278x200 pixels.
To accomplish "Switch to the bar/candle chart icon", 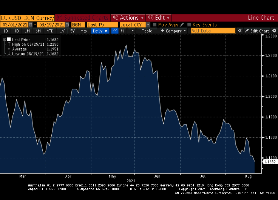I will 123,31.
